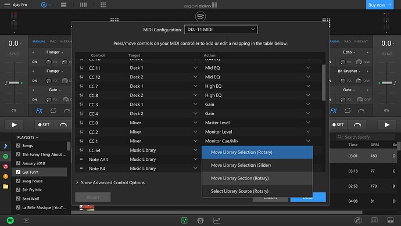401x226 pixels.
Task: Play the right deck
Action: 387,125
